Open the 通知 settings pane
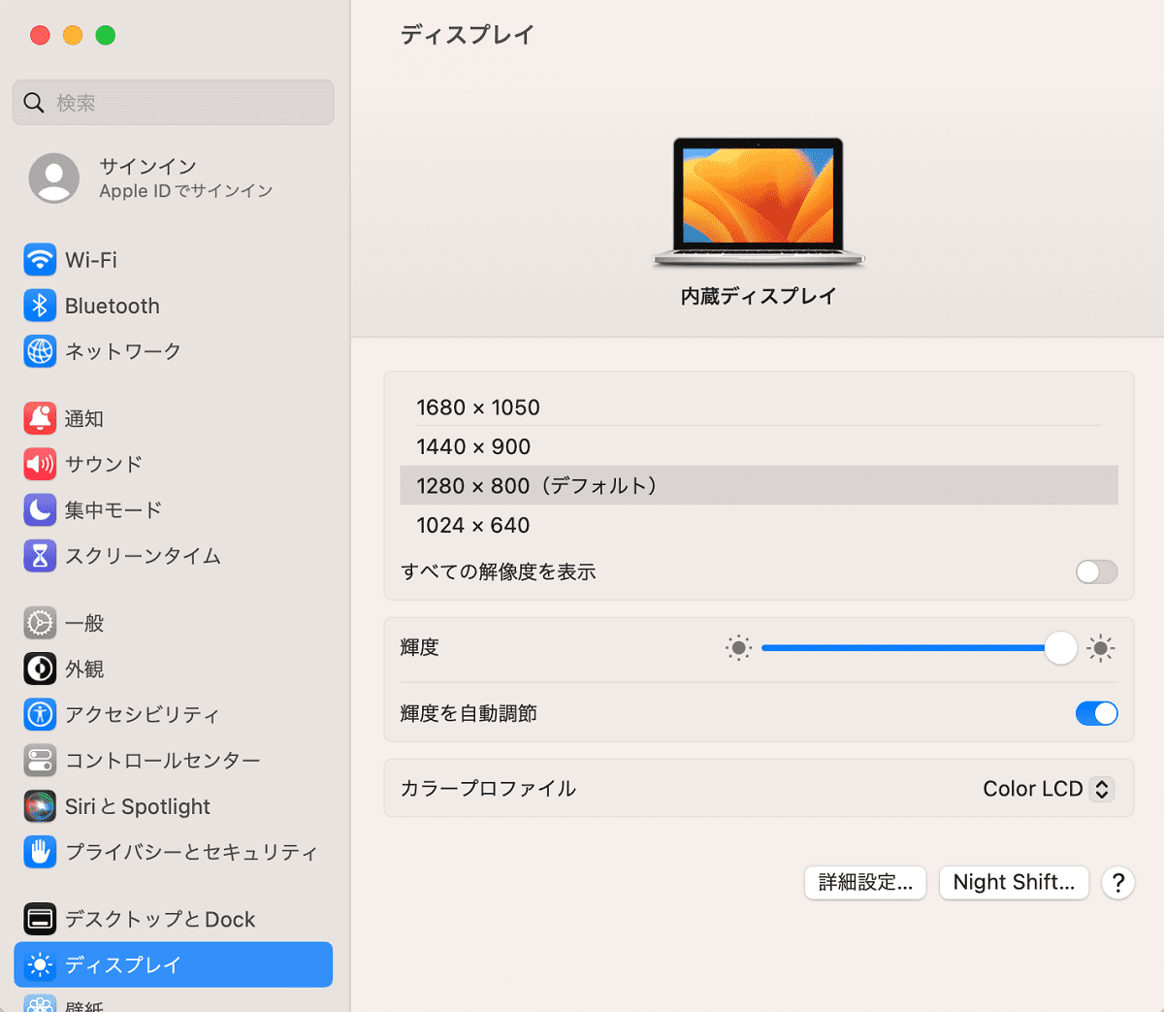1164x1012 pixels. pyautogui.click(x=174, y=418)
